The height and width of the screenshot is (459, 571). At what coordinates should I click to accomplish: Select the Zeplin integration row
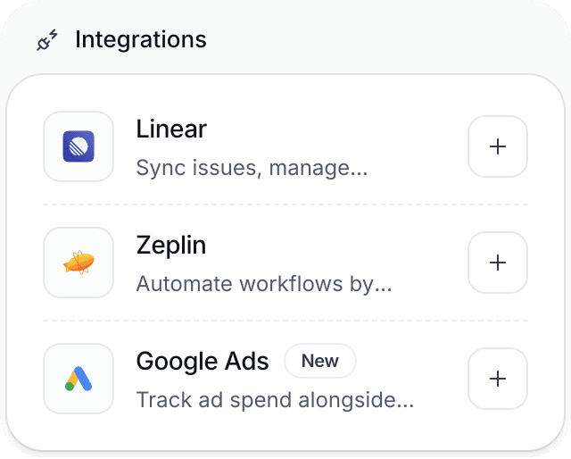pos(285,263)
